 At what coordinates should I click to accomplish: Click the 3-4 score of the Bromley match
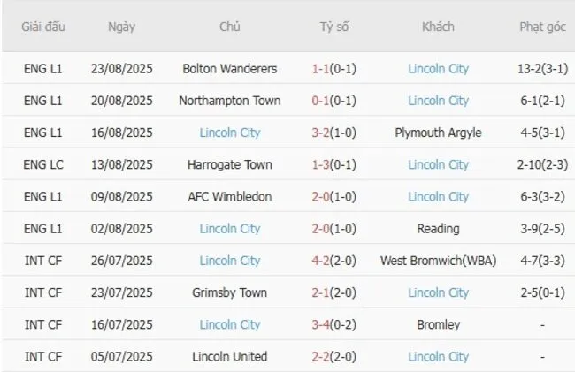pos(323,324)
